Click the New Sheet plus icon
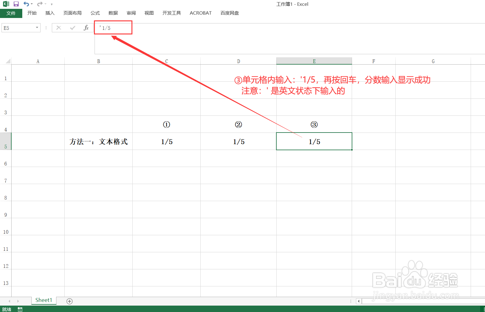 (x=70, y=301)
